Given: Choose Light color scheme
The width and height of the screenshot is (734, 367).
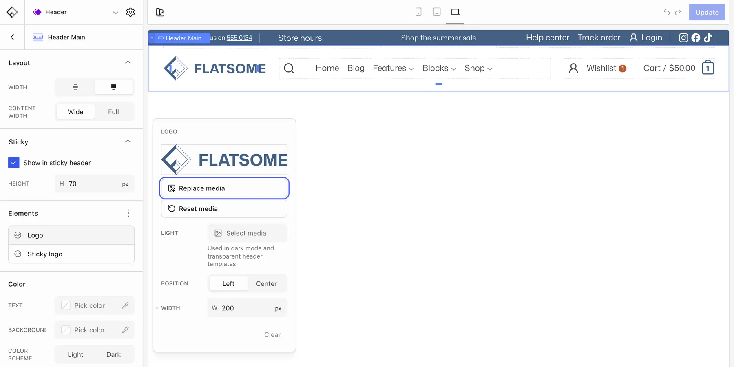Looking at the screenshot, I should pyautogui.click(x=75, y=354).
